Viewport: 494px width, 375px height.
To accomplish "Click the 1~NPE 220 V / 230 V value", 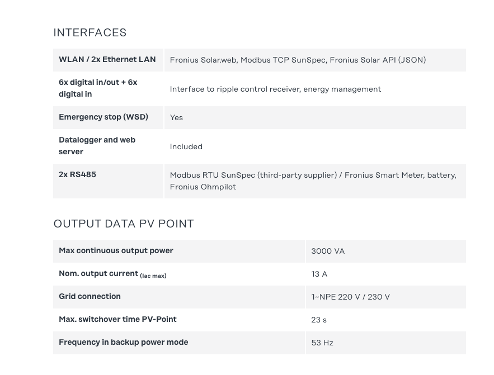I will coord(350,297).
